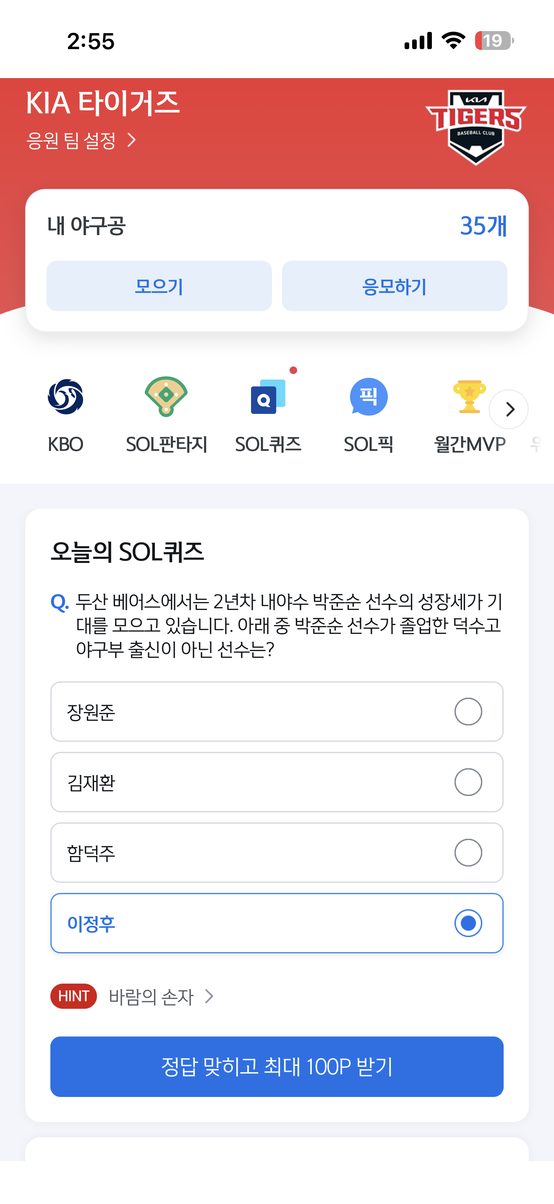Select the 장원준 answer radio button
This screenshot has height=1204, width=554.
[x=468, y=712]
